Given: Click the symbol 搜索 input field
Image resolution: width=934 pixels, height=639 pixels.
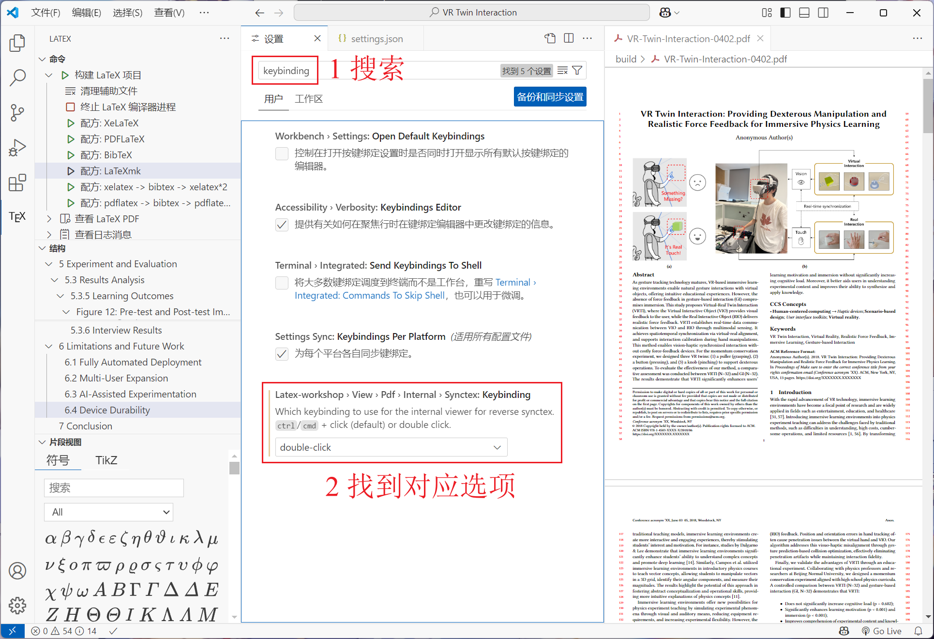Looking at the screenshot, I should (x=114, y=488).
